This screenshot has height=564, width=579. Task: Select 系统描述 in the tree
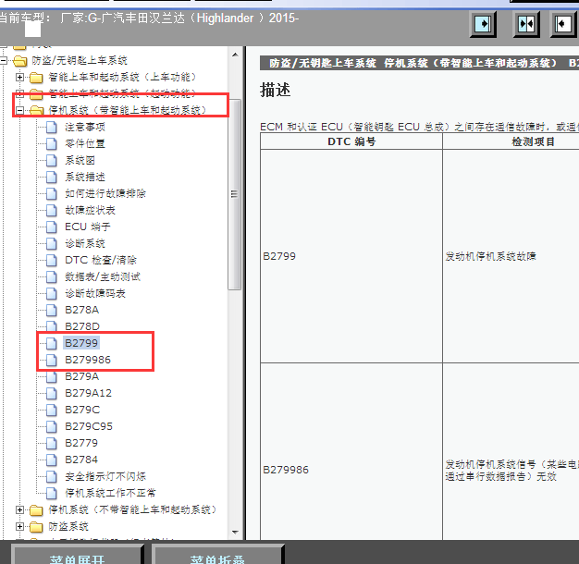85,177
